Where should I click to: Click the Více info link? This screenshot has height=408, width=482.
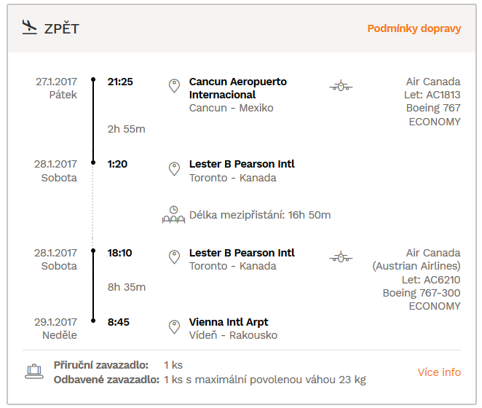point(439,372)
